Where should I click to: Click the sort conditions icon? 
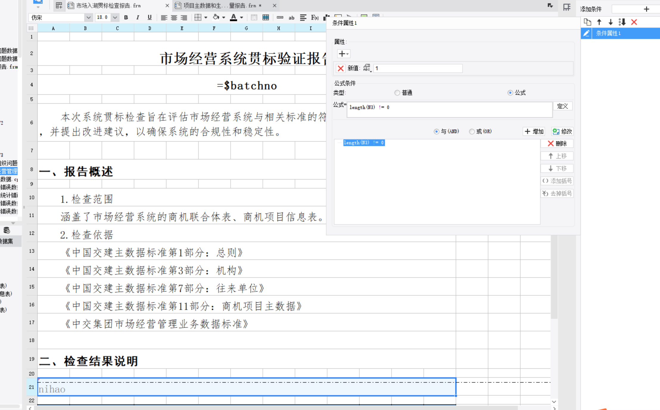coord(622,22)
